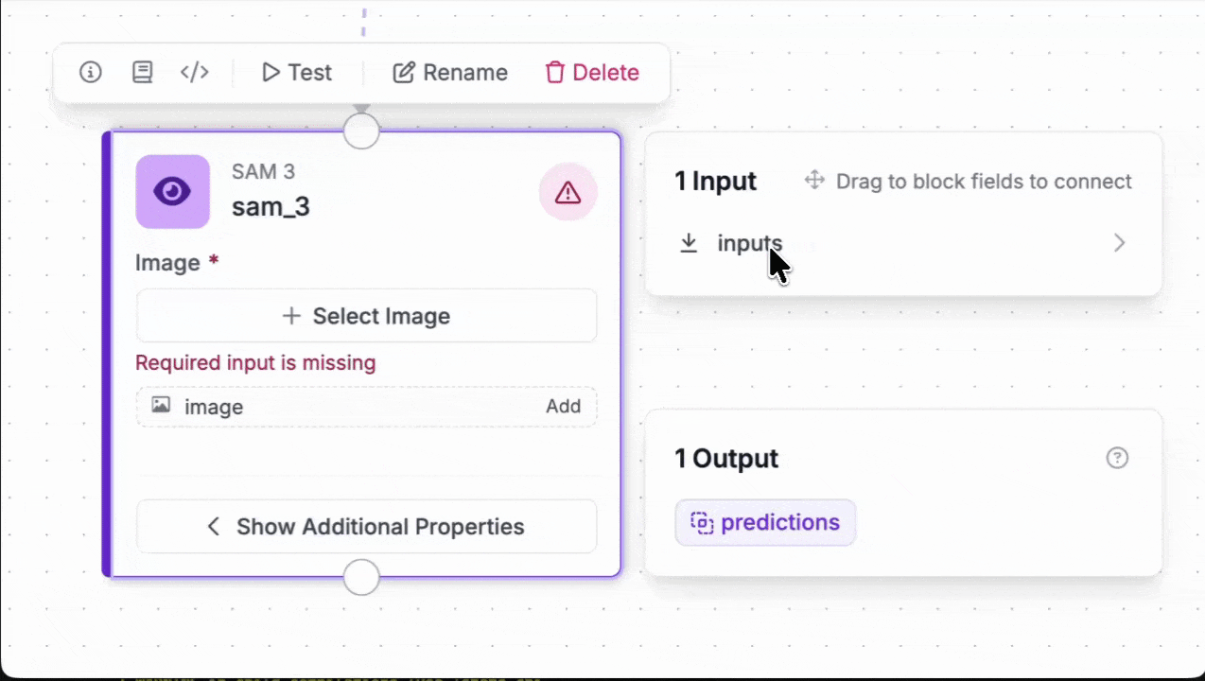
Task: Click the purple eye SAM 3 block icon
Action: pos(172,192)
